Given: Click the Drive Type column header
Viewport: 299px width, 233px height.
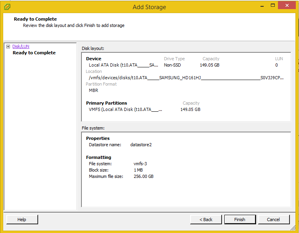Looking at the screenshot, I should pos(174,59).
